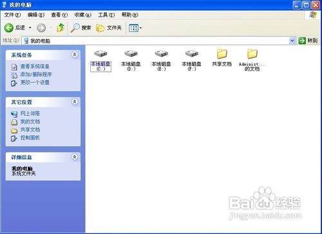Collapse the System Tasks (系统任务) panel
322x234 pixels.
(x=75, y=55)
